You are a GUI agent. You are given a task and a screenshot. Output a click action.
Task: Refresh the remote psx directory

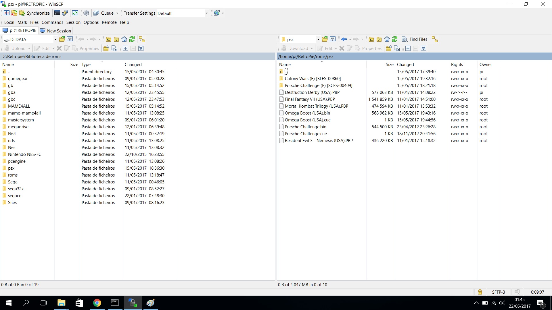395,39
